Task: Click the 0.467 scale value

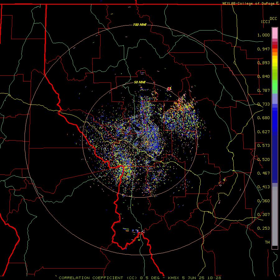Action: [x=264, y=173]
